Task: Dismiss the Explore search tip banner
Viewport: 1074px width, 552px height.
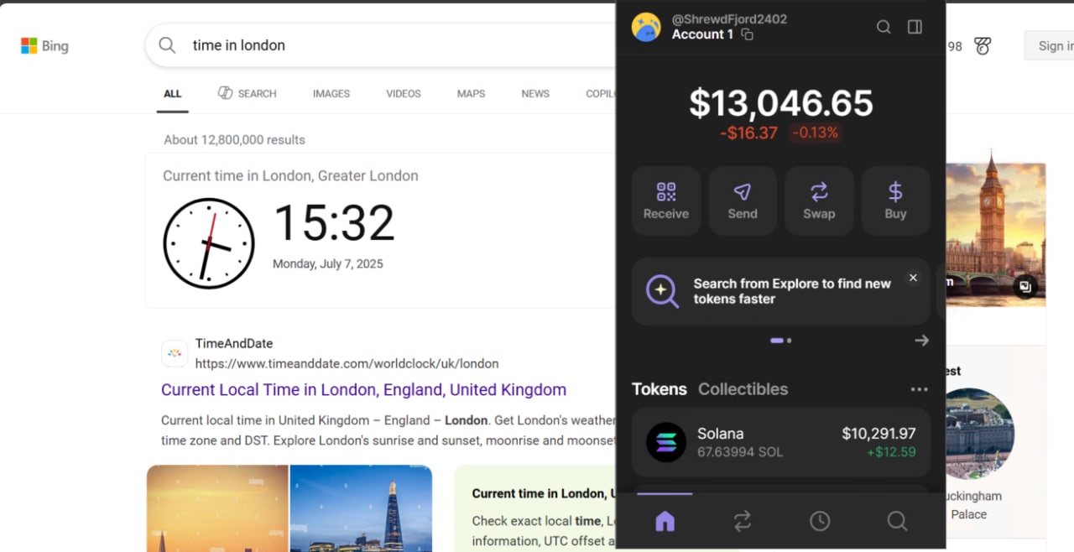Action: 913,278
